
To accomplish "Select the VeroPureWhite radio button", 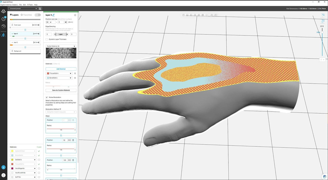I will (x=39, y=173).
